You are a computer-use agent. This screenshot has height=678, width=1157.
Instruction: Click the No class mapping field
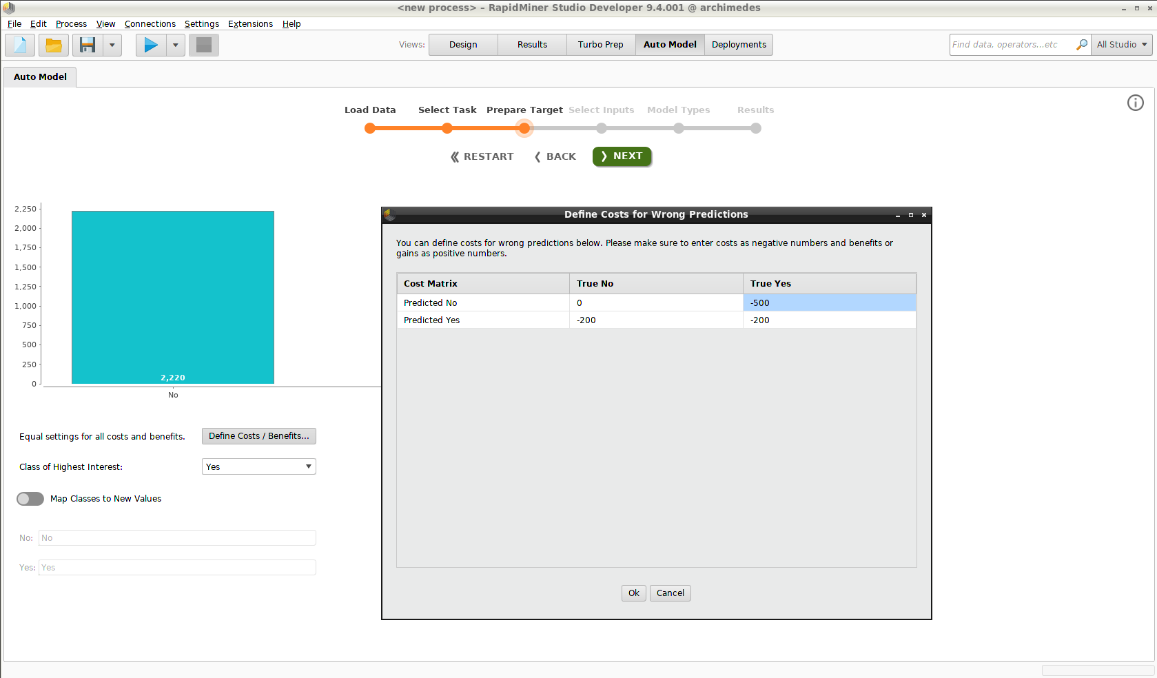pos(177,538)
